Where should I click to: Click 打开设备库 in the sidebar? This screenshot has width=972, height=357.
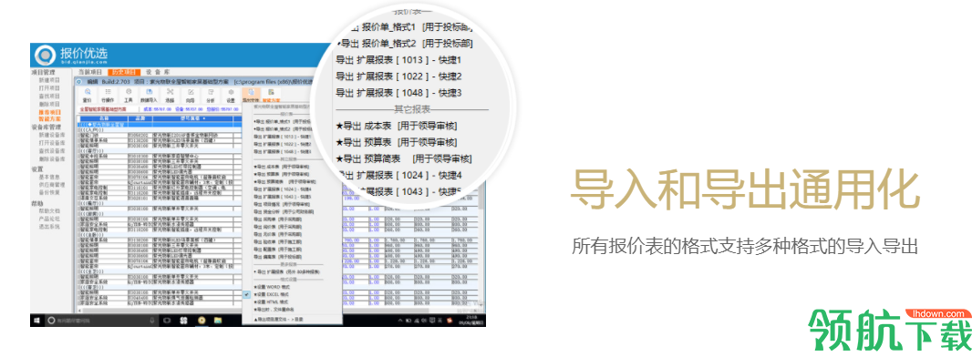click(51, 143)
